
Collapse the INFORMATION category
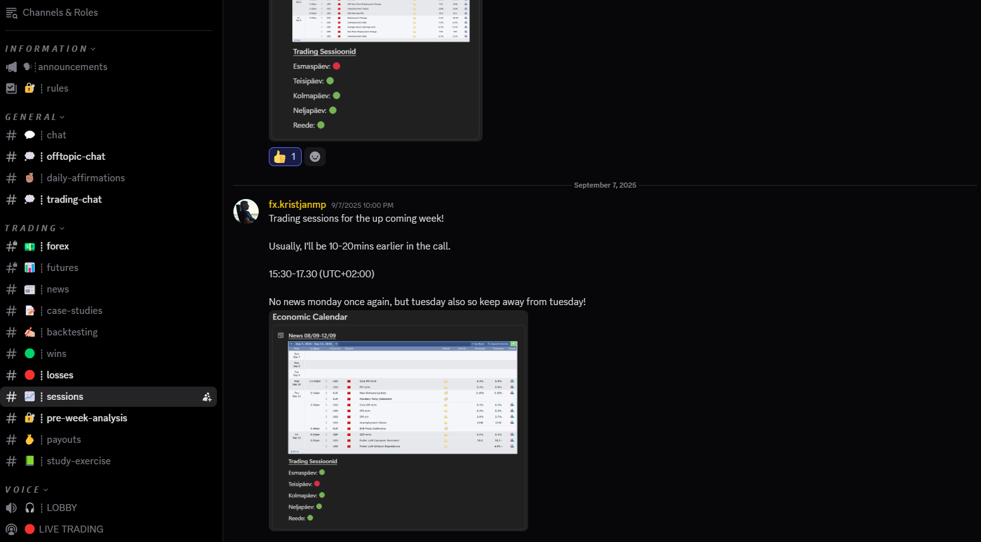pyautogui.click(x=50, y=49)
